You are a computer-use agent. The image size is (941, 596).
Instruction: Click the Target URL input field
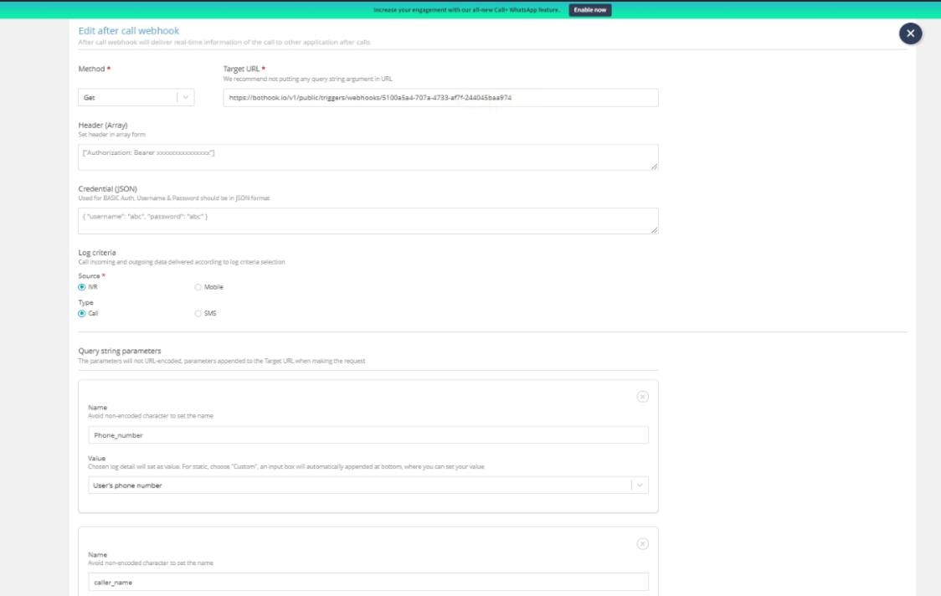click(x=440, y=98)
